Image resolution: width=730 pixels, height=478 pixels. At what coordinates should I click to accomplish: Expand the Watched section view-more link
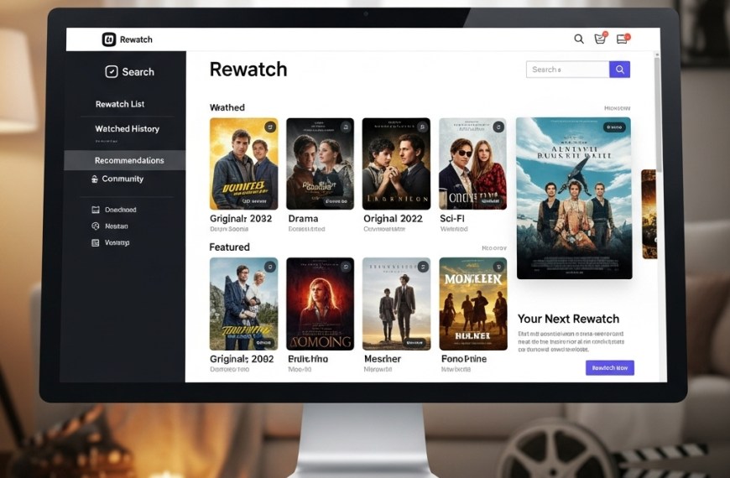coord(617,108)
